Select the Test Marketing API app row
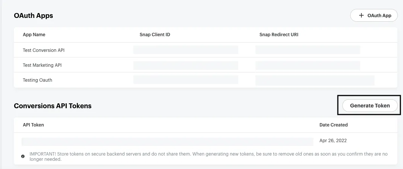This screenshot has height=169, width=403. coord(206,65)
